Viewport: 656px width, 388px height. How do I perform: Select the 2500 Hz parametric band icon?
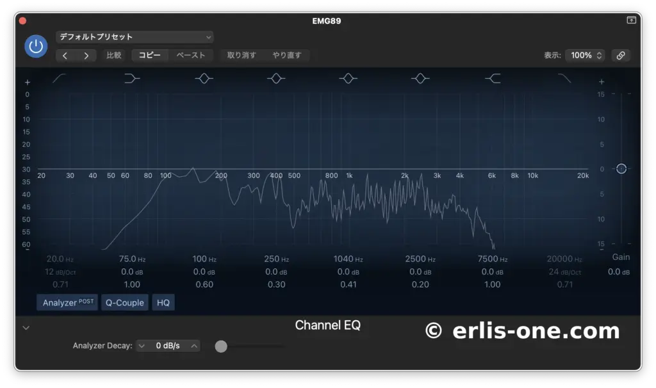pyautogui.click(x=420, y=78)
